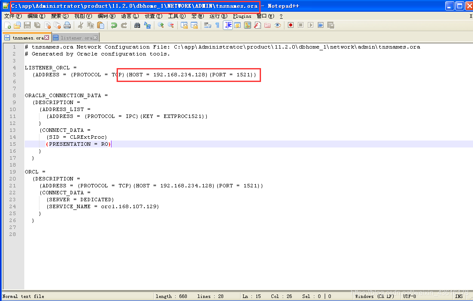Open the 文件(F) menu
This screenshot has width=473, height=301.
(x=13, y=16)
